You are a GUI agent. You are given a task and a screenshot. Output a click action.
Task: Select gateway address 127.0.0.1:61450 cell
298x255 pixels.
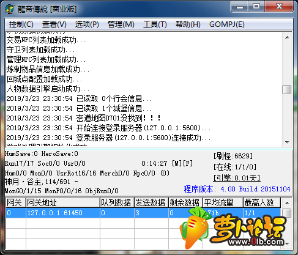point(63,213)
